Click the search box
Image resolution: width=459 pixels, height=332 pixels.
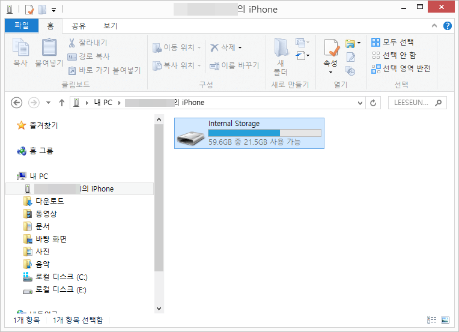(417, 103)
